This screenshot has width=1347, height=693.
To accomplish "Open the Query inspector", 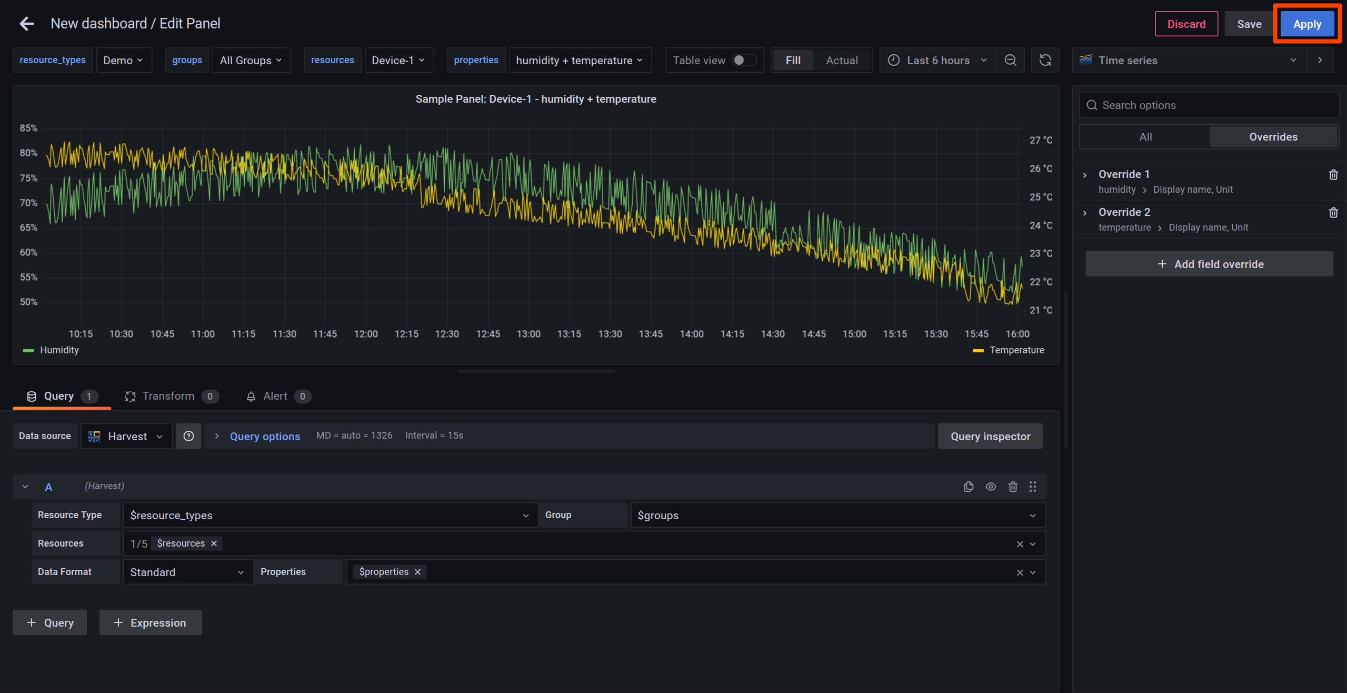I will [990, 436].
